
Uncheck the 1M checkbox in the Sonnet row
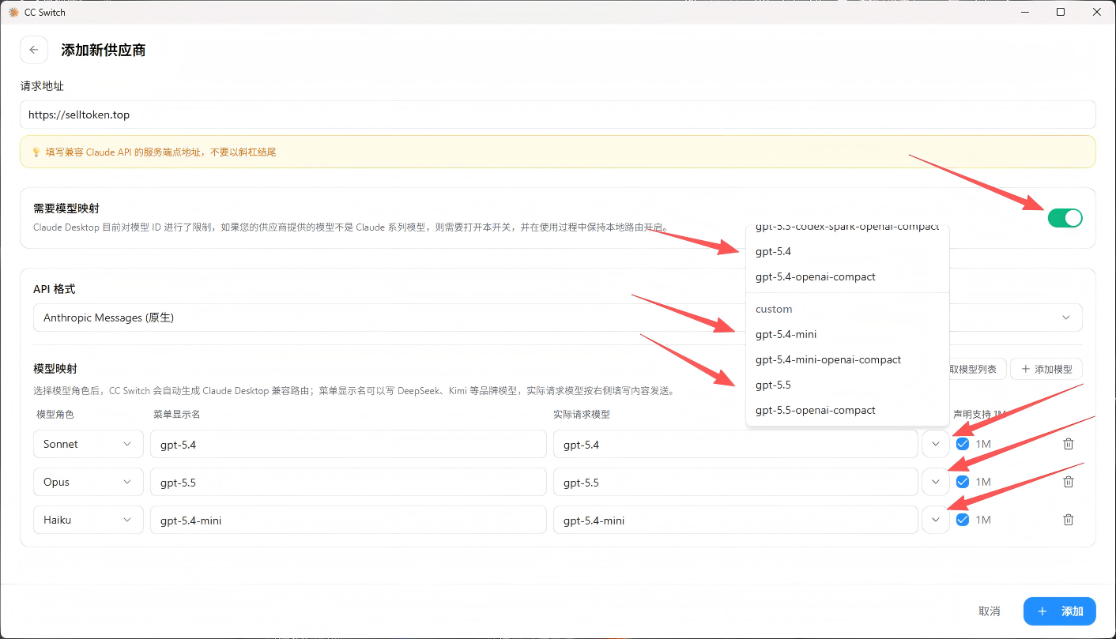963,444
